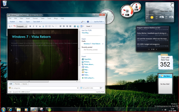This screenshot has height=112, width=179.
Task: Click the green Add a plug-in plus icon
Action: [83, 78]
